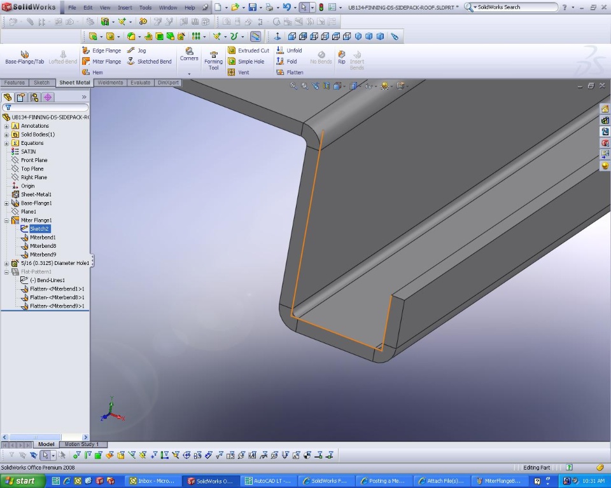
Task: Select Sheet-Metal1 feature
Action: 36,194
